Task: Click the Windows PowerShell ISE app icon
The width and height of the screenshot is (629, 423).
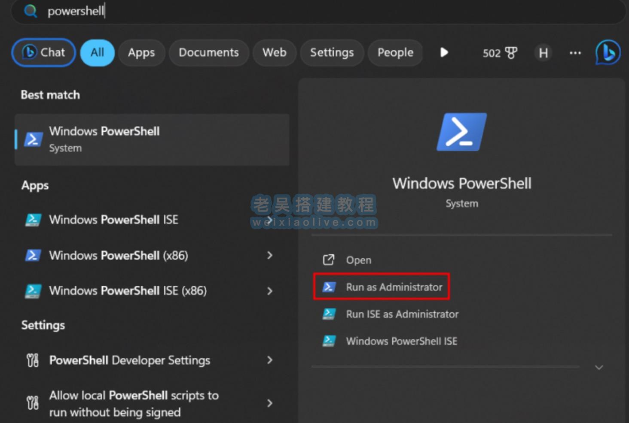Action: pyautogui.click(x=33, y=220)
